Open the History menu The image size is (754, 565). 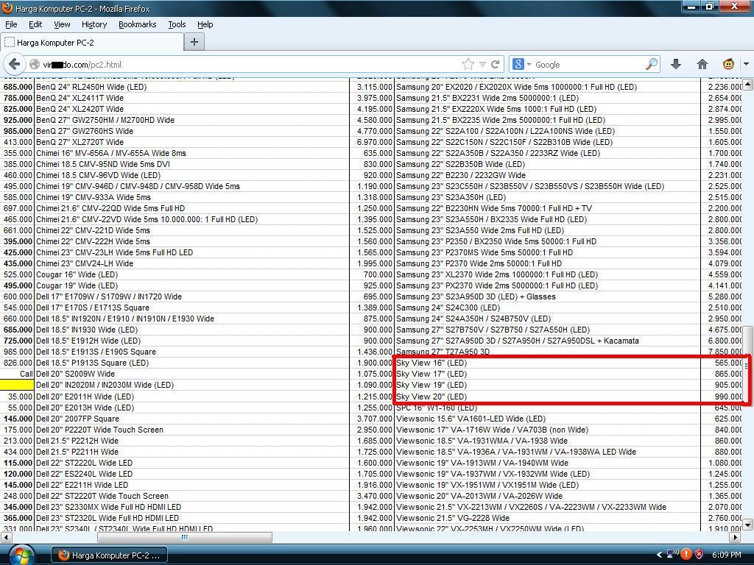point(94,24)
